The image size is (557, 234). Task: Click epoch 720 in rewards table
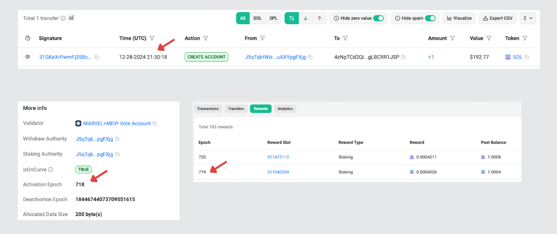point(202,157)
